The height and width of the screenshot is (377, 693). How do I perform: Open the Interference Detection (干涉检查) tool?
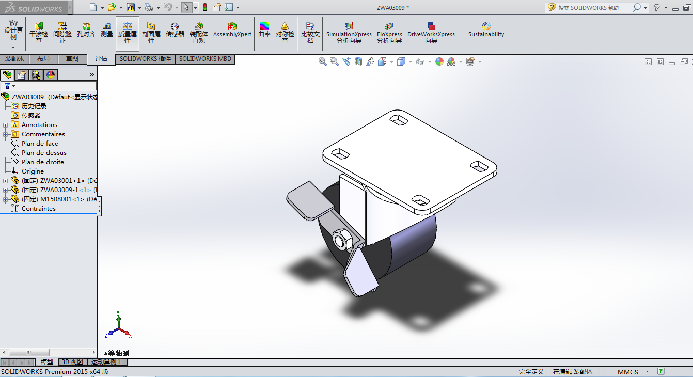tap(39, 33)
